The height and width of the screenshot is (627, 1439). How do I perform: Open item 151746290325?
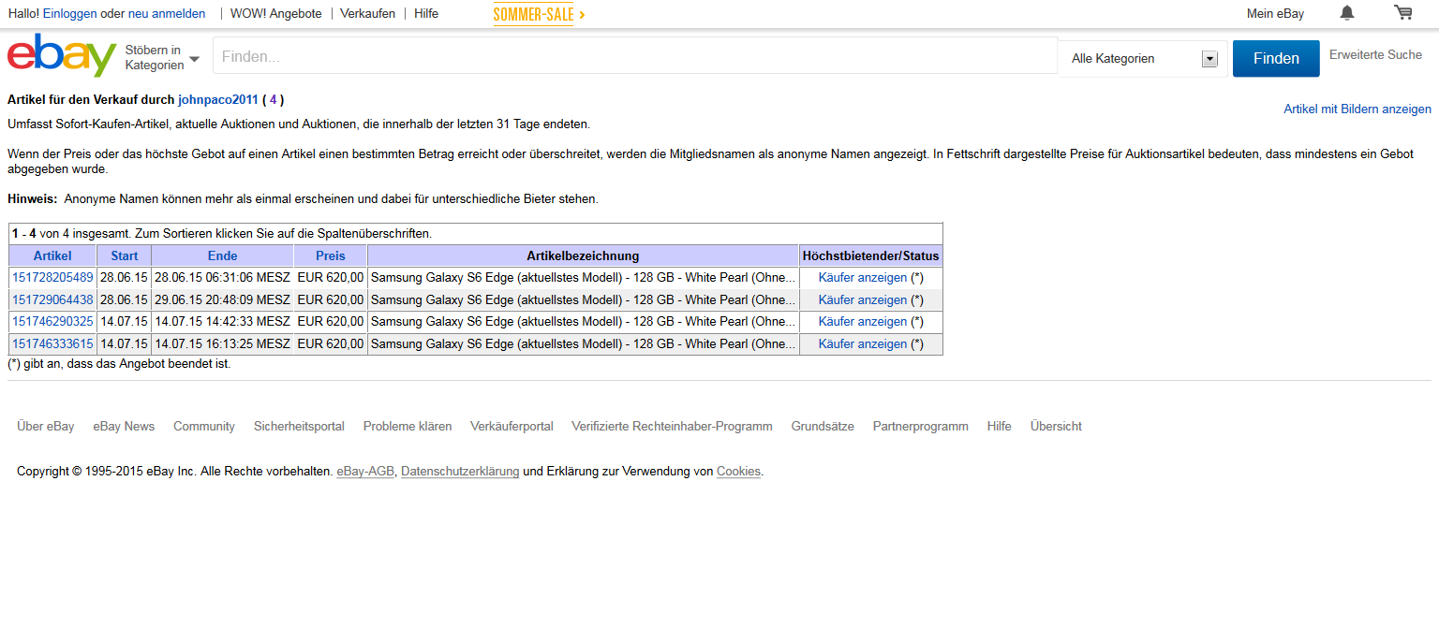click(52, 322)
